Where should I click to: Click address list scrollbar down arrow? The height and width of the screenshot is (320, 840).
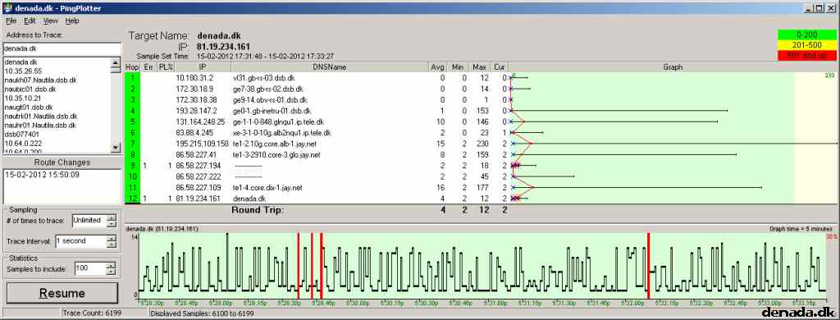click(116, 148)
